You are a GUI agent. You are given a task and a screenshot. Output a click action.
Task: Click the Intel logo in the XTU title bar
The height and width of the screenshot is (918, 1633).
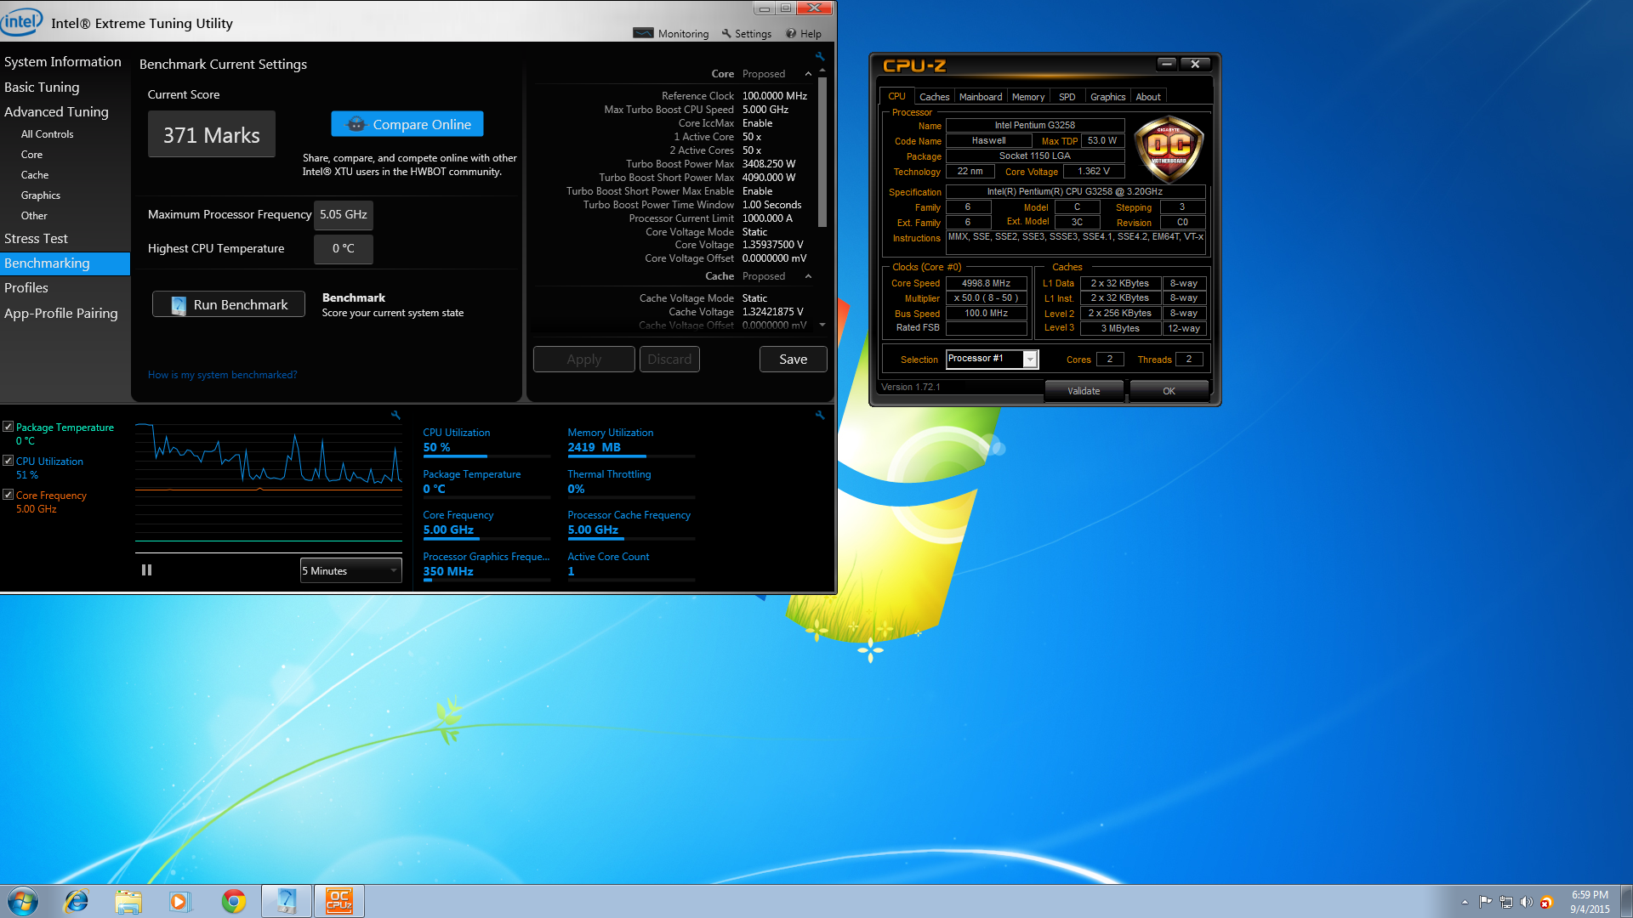[21, 20]
